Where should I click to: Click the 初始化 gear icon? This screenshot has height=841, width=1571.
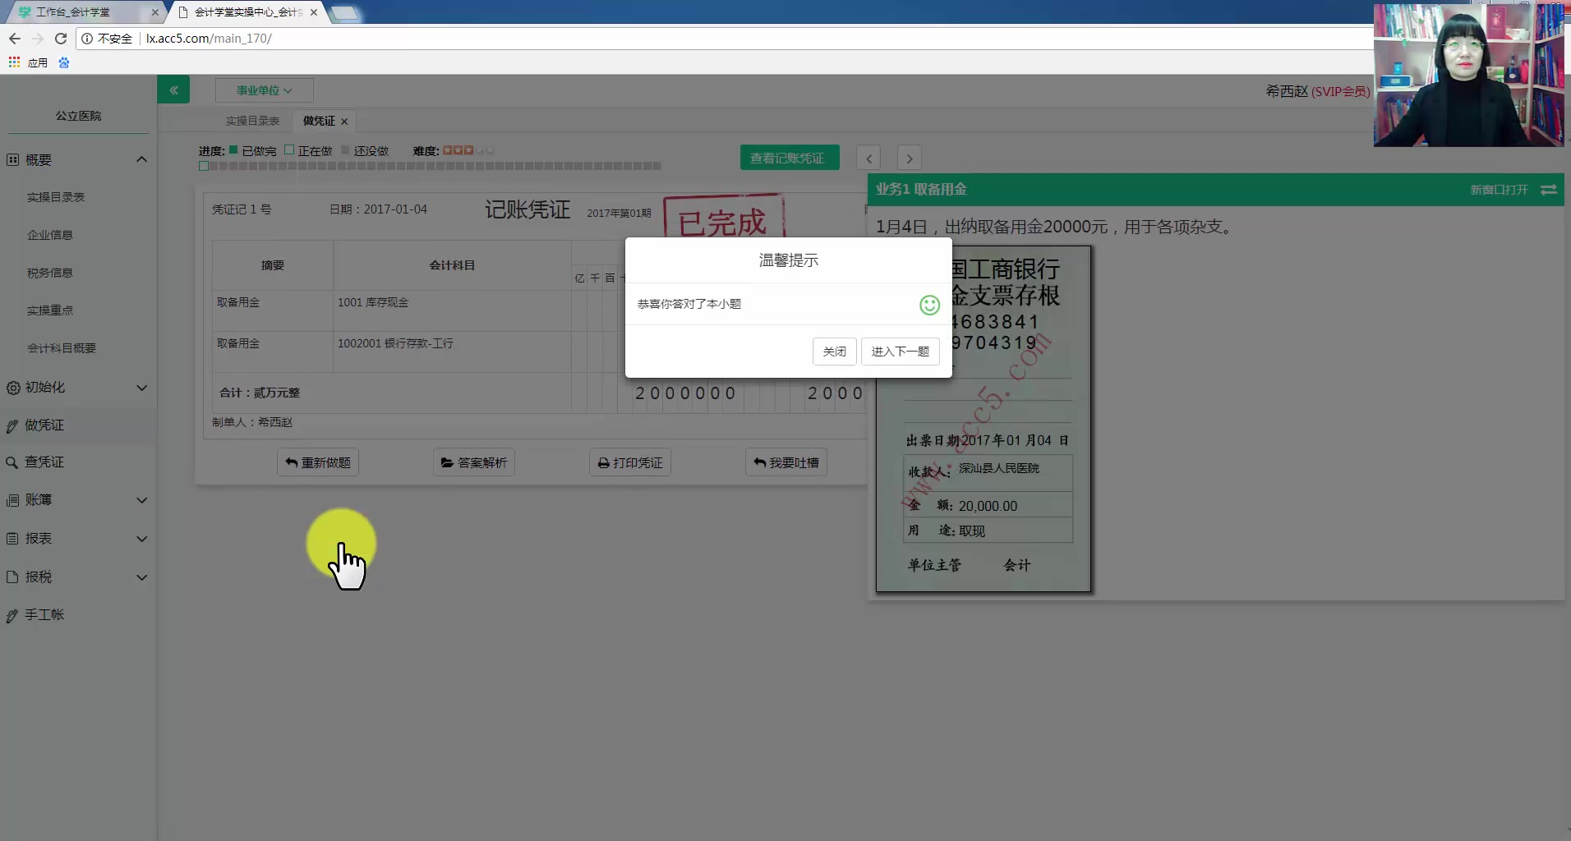pos(12,388)
